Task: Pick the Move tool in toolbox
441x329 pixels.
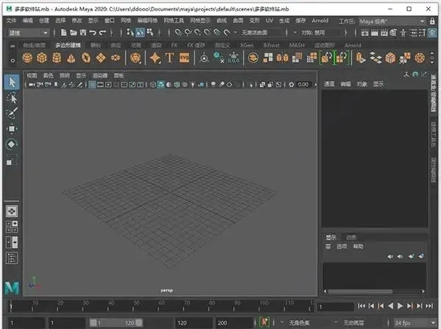Action: tap(11, 129)
